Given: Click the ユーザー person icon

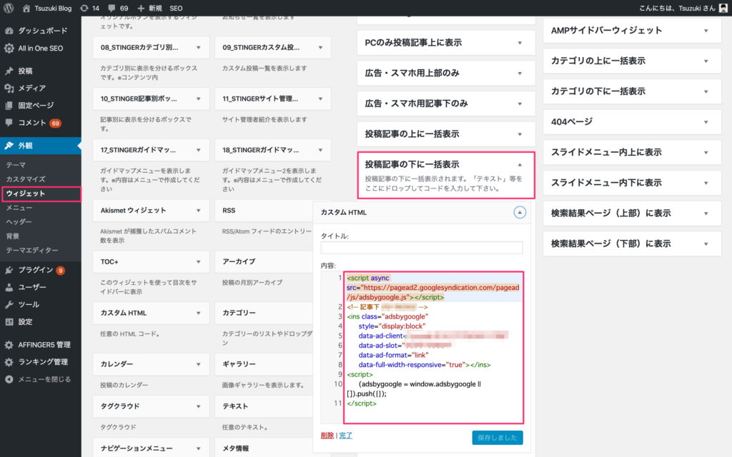Looking at the screenshot, I should tap(9, 287).
